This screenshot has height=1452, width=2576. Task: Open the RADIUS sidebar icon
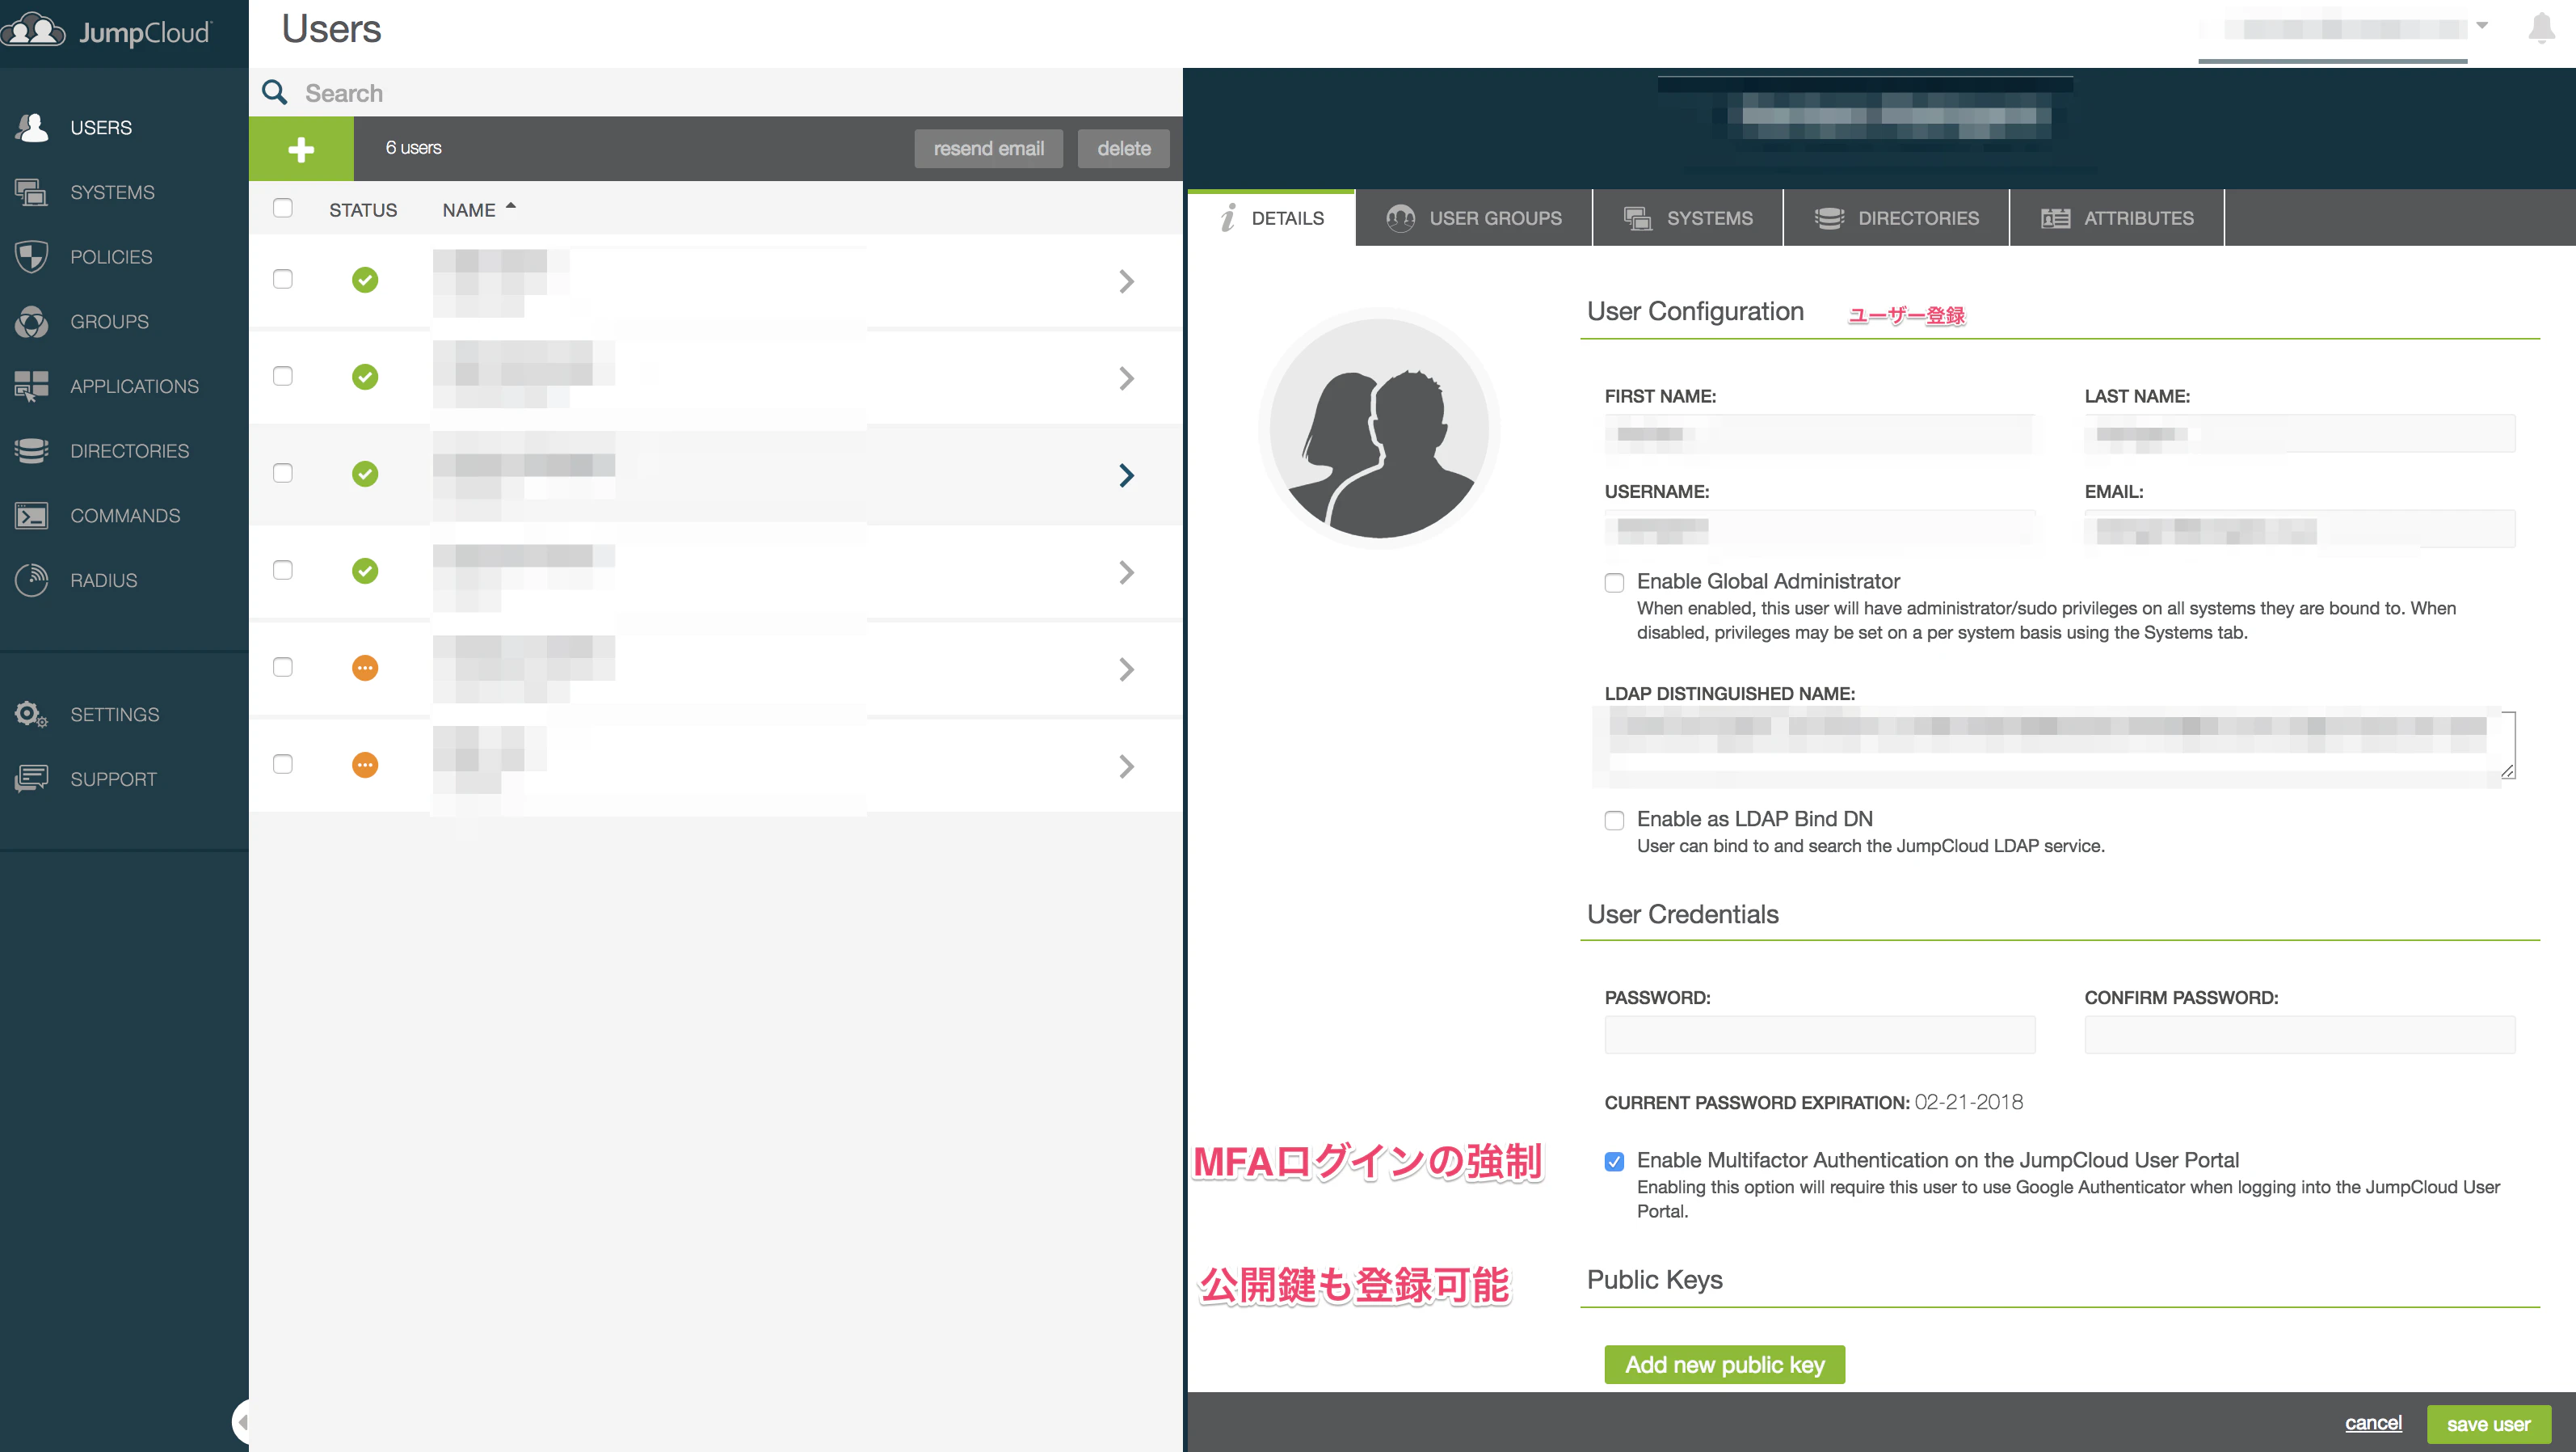click(x=32, y=580)
